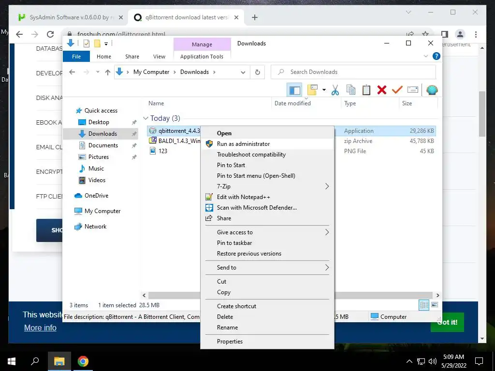Refresh the Downloads folder view

pyautogui.click(x=258, y=72)
